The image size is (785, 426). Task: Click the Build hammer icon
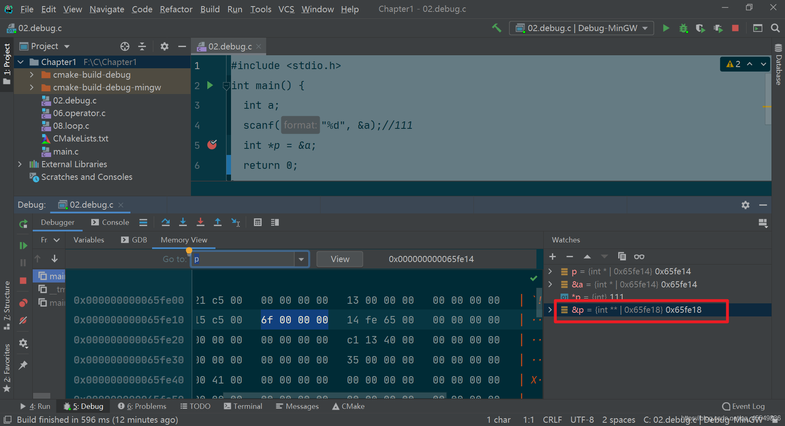496,28
